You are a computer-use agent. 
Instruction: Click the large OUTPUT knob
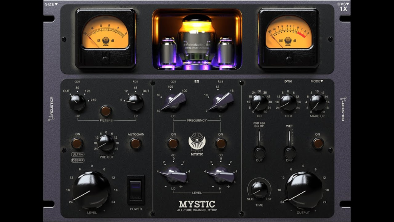click(304, 190)
